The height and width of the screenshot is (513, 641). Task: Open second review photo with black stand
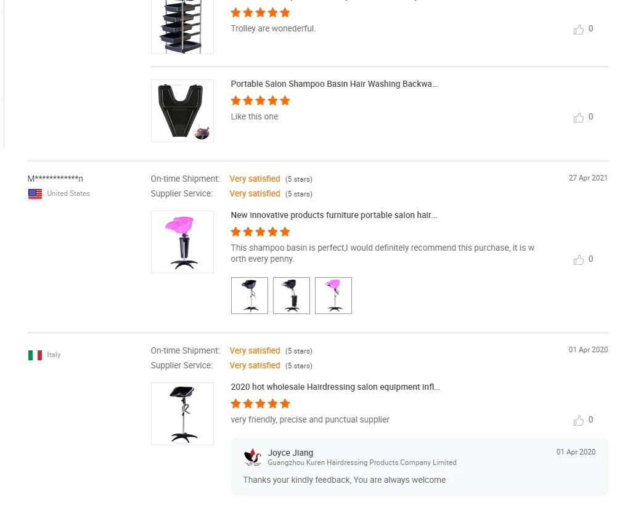click(292, 296)
